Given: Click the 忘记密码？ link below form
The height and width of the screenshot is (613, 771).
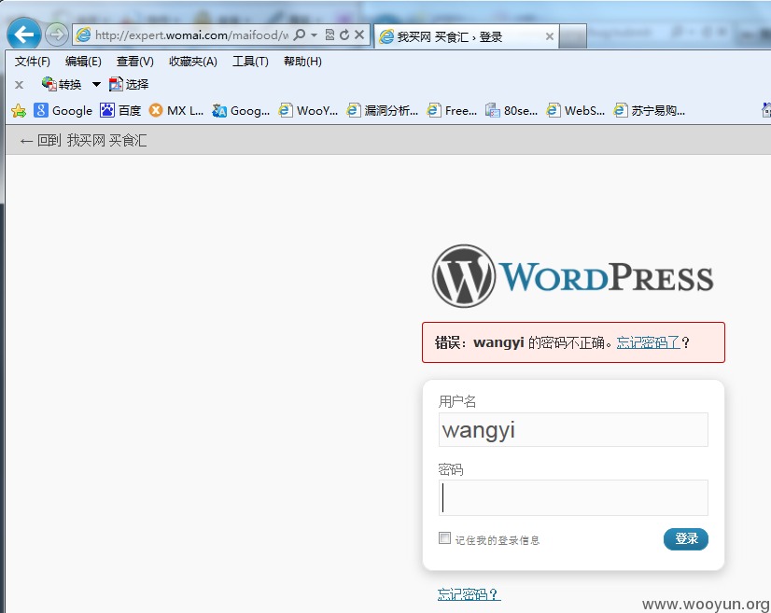Looking at the screenshot, I should (469, 594).
